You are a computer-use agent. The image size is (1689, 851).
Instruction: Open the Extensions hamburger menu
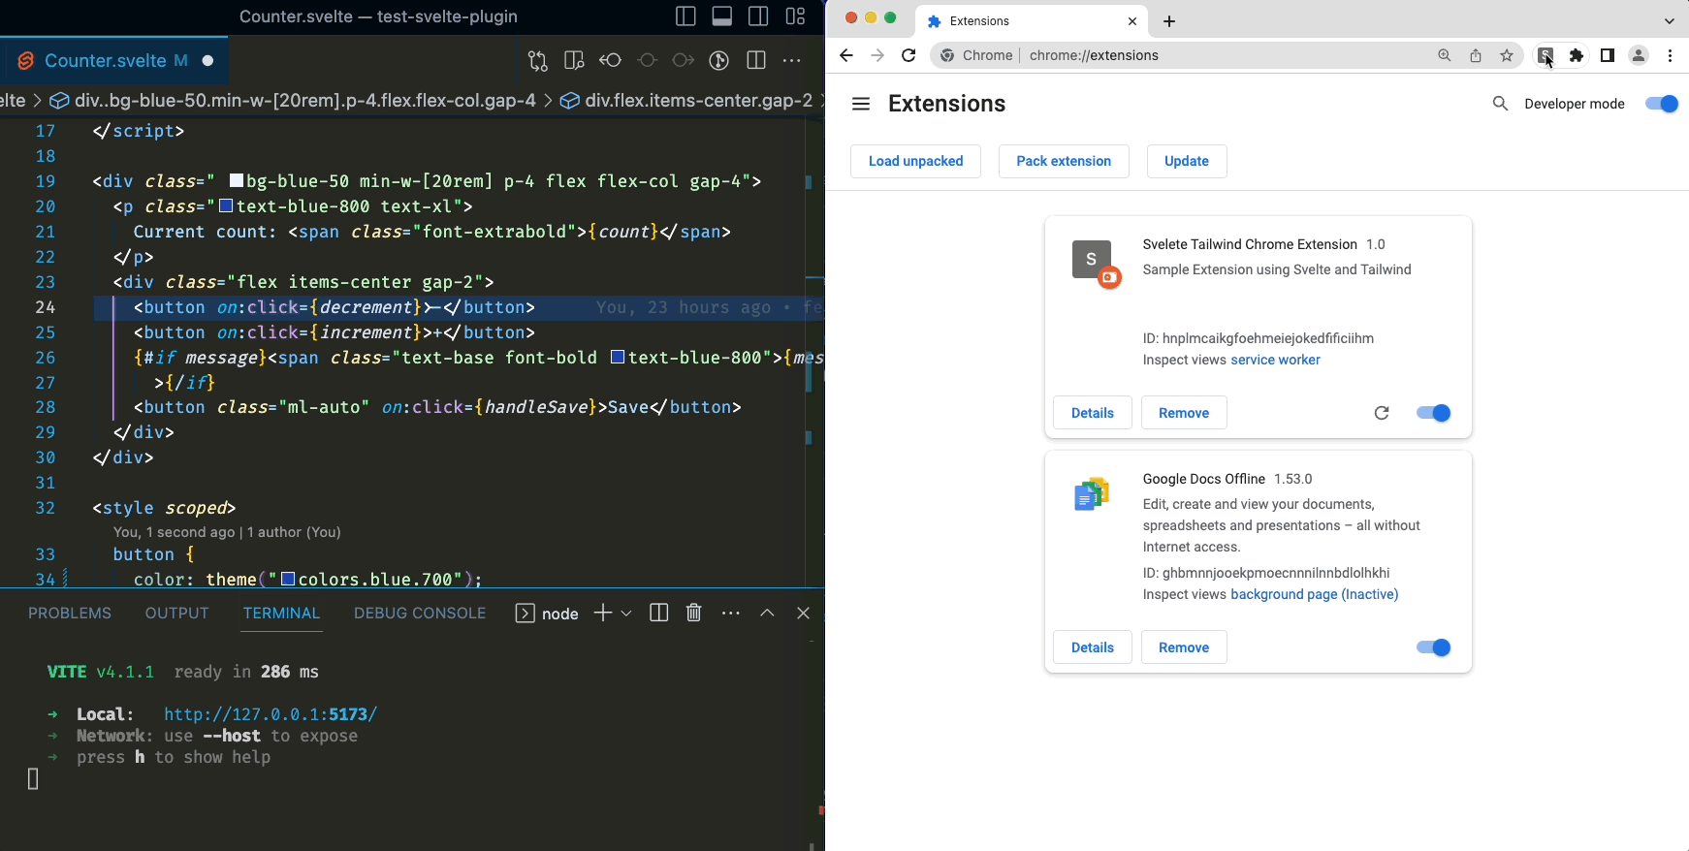860,104
